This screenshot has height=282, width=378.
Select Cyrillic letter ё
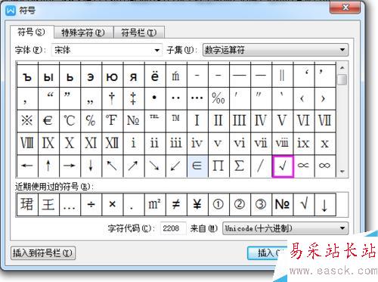(x=155, y=76)
